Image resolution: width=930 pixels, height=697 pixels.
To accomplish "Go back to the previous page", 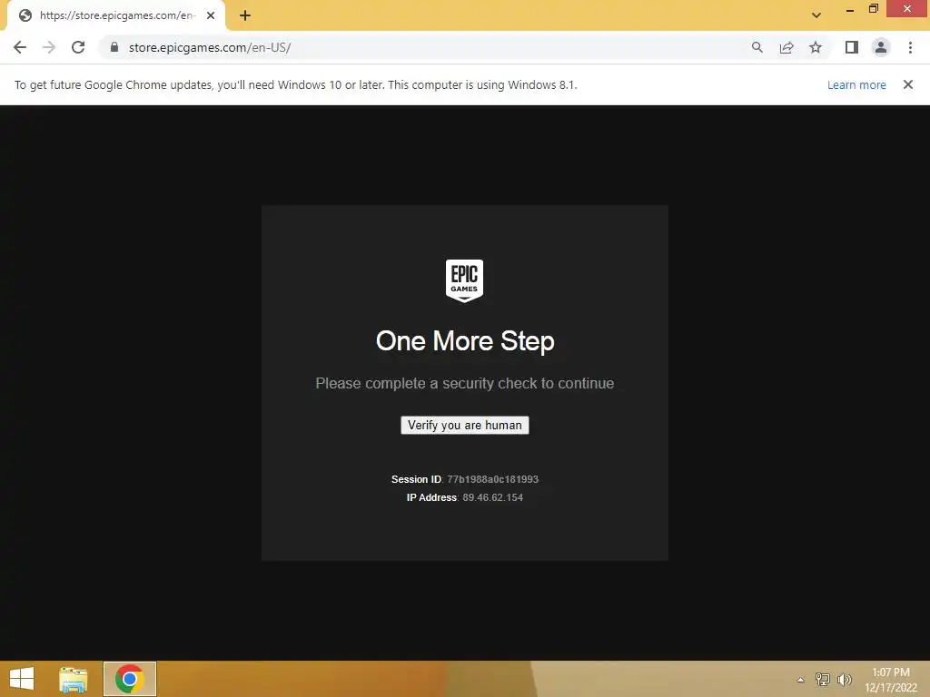I will click(x=20, y=47).
